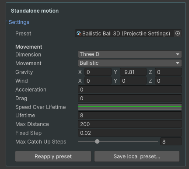The height and width of the screenshot is (169, 189).
Task: Click the Fixed Step label
Action: tap(28, 133)
